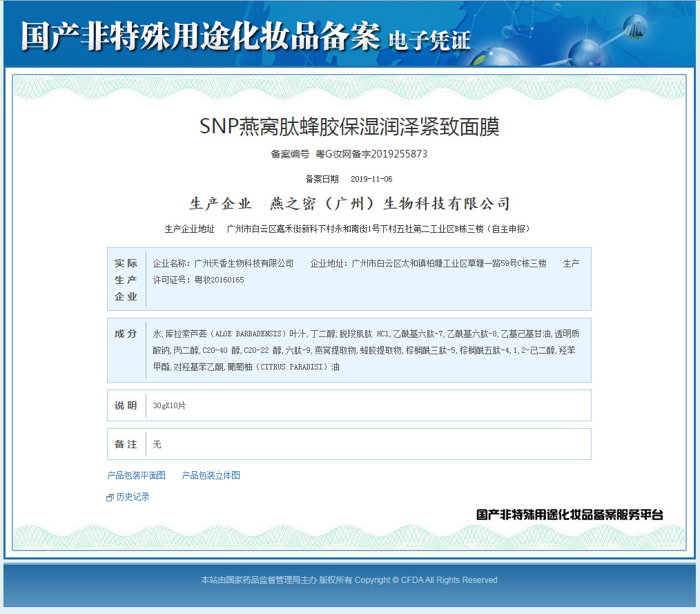Click the product title SNP燕窝肽蜂胶保湿润泽紧致面膜
This screenshot has height=614, width=700.
349,126
